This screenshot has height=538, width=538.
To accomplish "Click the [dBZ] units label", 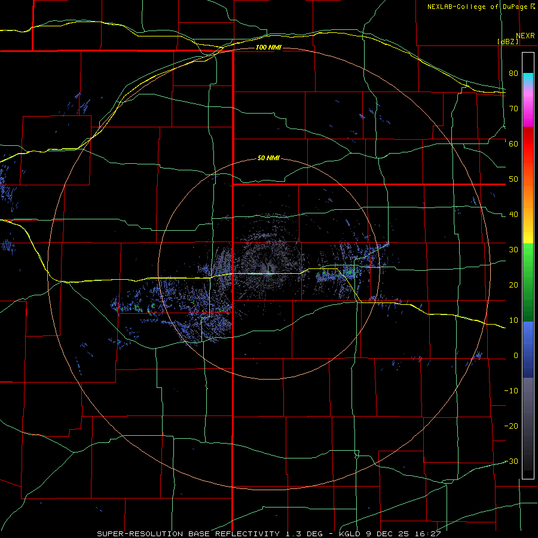I will tap(508, 41).
